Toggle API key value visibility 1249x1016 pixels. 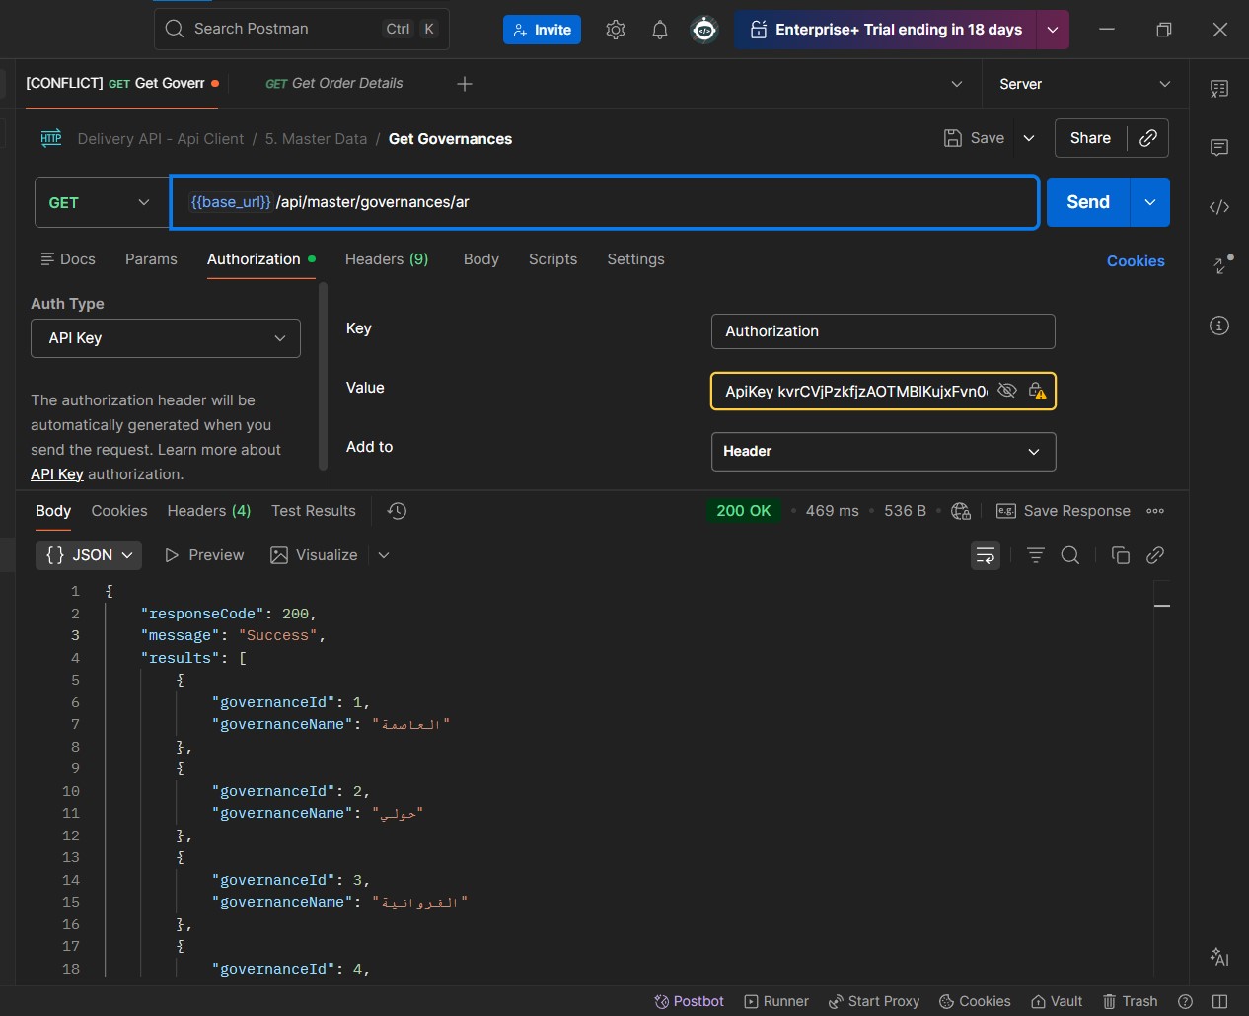[x=1006, y=391]
